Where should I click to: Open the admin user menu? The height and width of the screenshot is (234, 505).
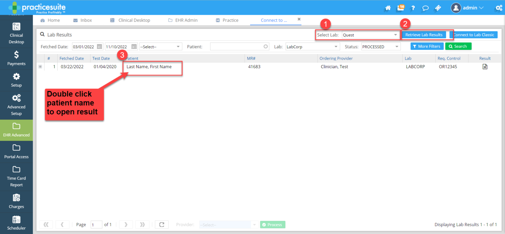(467, 8)
